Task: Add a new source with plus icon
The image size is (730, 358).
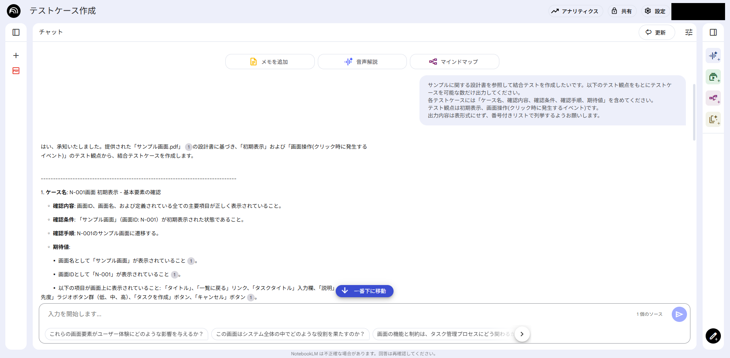Action: (x=16, y=55)
